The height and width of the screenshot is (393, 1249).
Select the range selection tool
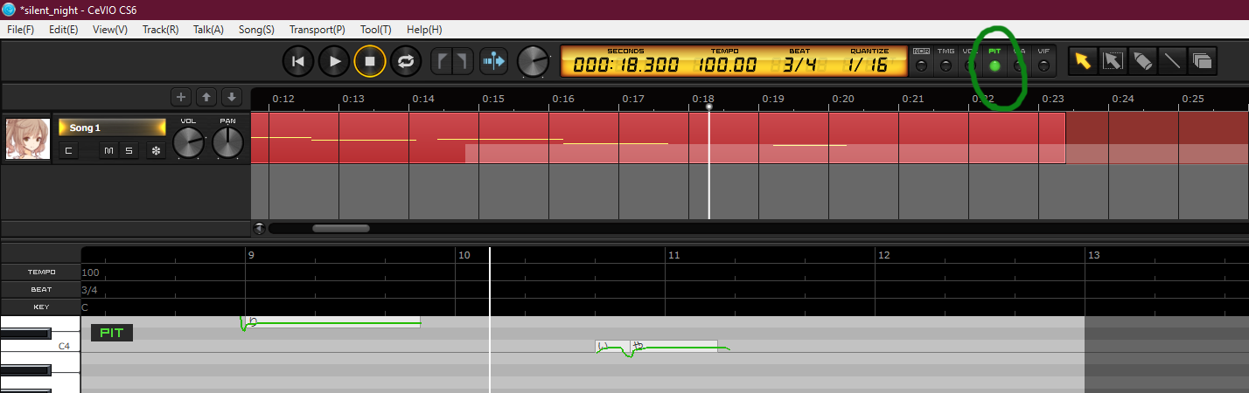click(1113, 61)
